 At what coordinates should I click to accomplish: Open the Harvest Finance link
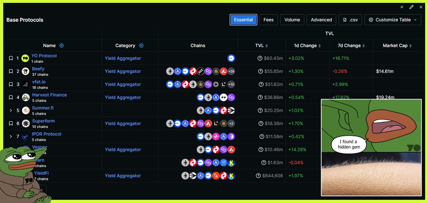[x=49, y=95]
